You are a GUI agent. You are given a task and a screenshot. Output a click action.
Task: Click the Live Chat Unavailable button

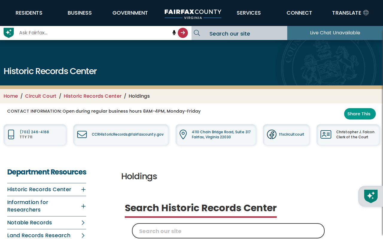(335, 33)
